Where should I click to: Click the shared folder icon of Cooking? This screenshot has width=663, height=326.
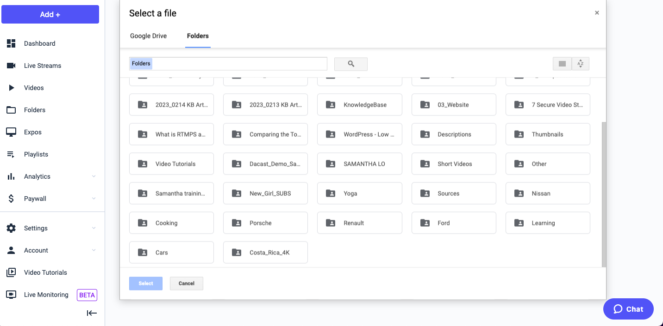coord(143,223)
